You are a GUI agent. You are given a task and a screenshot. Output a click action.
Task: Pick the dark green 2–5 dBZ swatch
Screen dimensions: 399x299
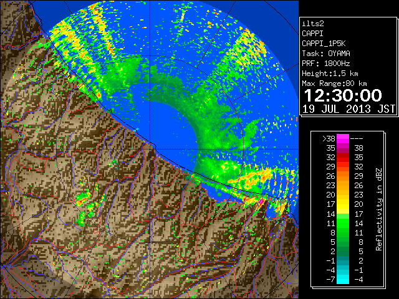(x=343, y=251)
